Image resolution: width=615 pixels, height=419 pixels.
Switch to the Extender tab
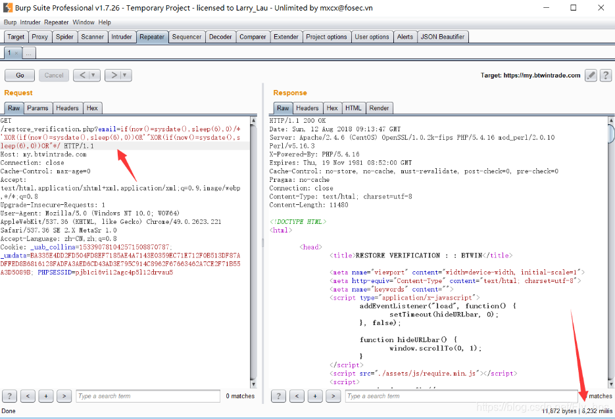(286, 37)
